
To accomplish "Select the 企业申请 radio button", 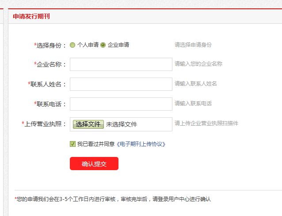I will [103, 45].
